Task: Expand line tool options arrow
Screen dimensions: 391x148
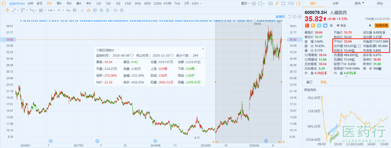Action: coord(18,10)
